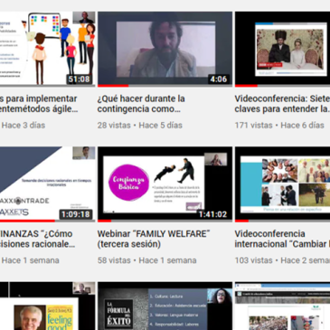The height and width of the screenshot is (330, 330).
Task: Click the 1:41:02 duration badge
Action: coord(212,214)
